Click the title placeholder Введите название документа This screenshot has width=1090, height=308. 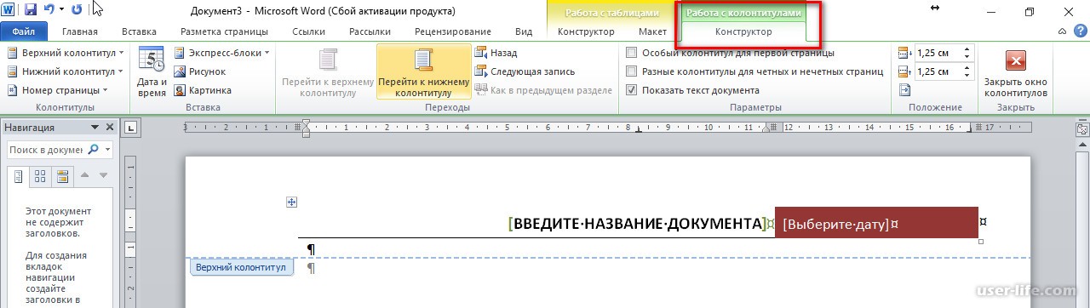637,224
